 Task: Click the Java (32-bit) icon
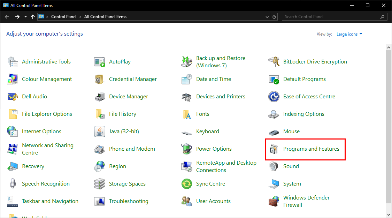pyautogui.click(x=100, y=131)
